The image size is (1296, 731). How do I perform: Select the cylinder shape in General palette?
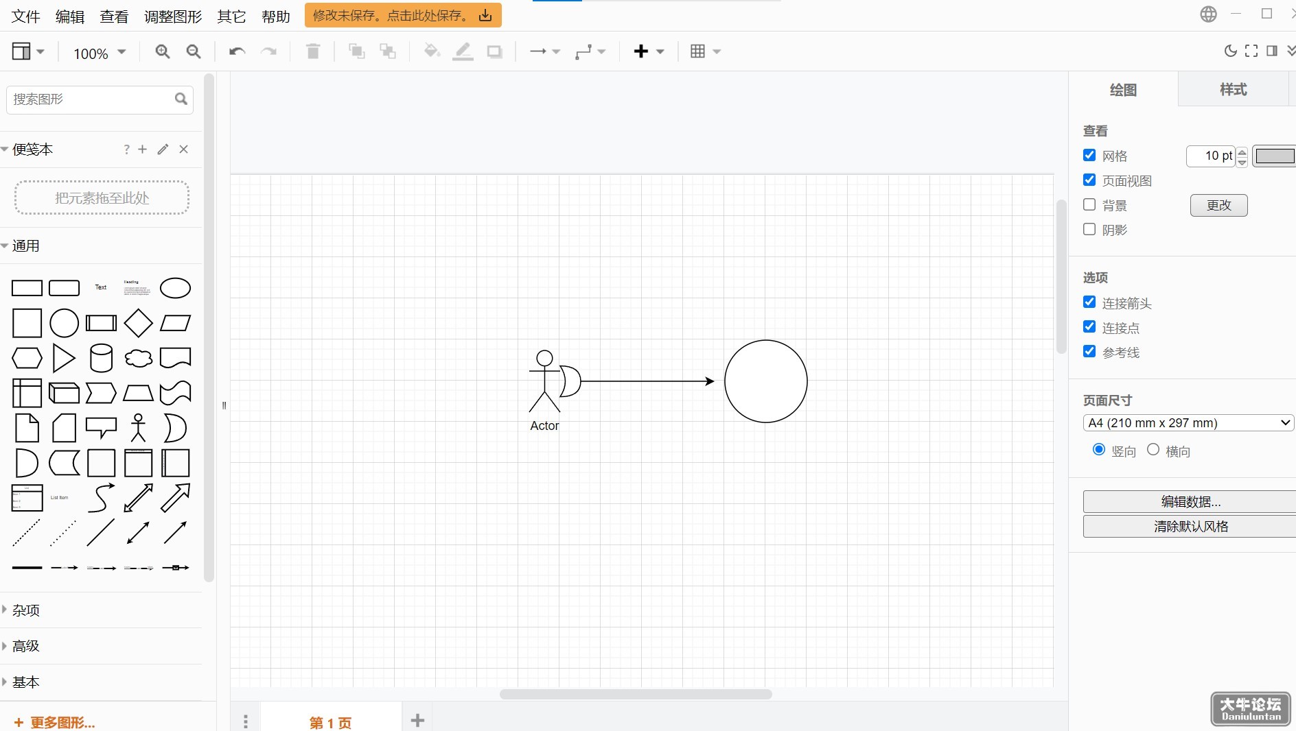(102, 358)
